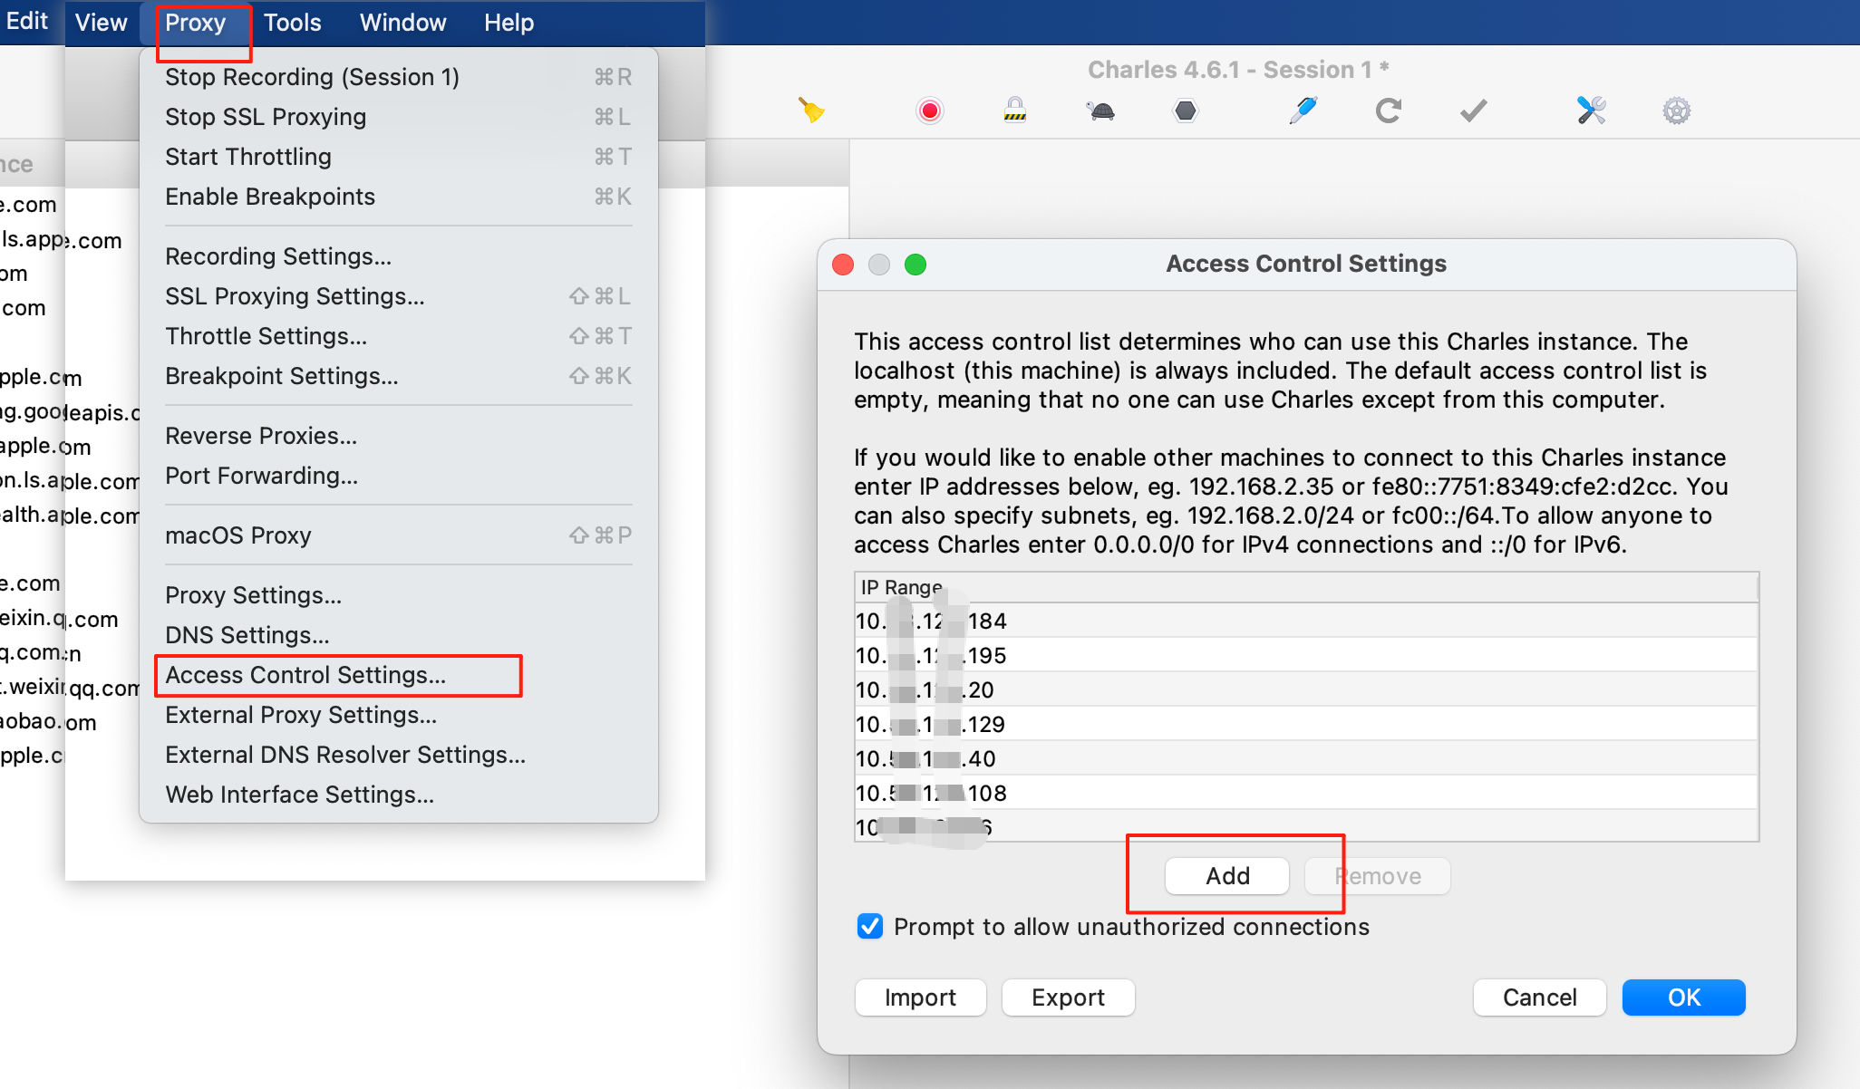Click the checkmark validate icon
This screenshot has width=1860, height=1089.
1474,111
